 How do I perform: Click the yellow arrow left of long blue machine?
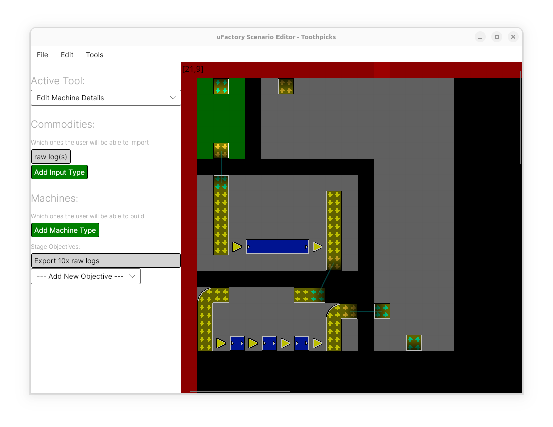click(237, 247)
